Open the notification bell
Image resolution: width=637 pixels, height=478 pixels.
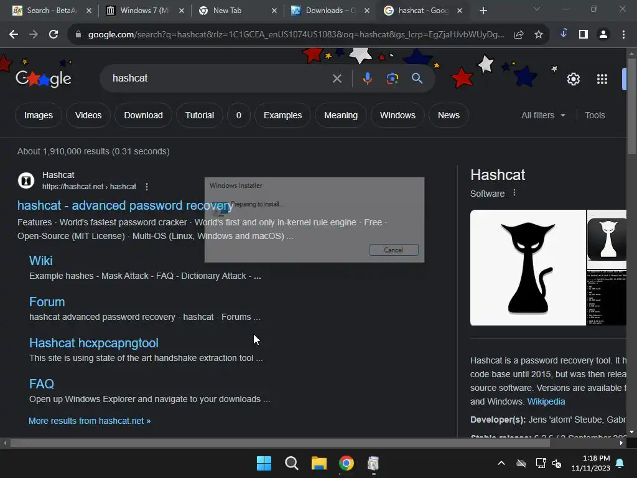pyautogui.click(x=620, y=463)
